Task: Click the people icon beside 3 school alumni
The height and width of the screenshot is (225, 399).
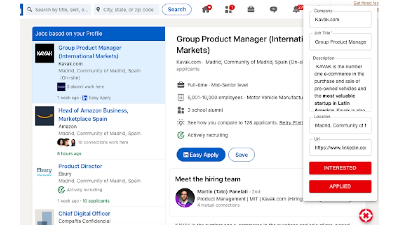Action: (x=181, y=110)
